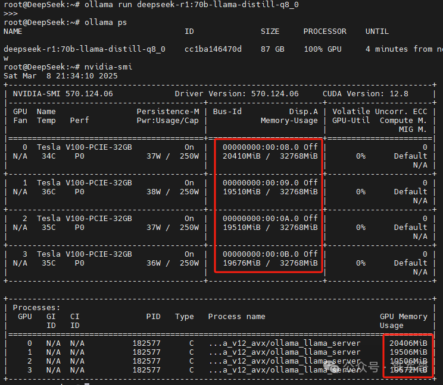Click process memory 20406MiB value
Screen dimensions: 443x385
pyautogui.click(x=408, y=343)
